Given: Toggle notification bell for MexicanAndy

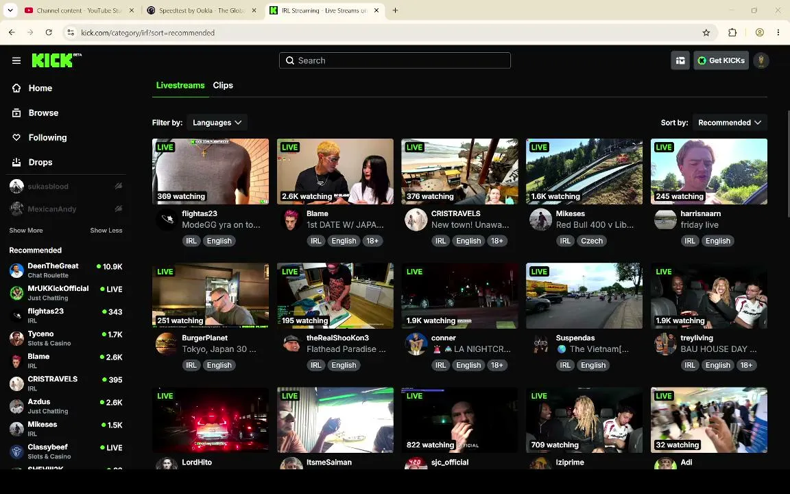Looking at the screenshot, I should pyautogui.click(x=119, y=209).
